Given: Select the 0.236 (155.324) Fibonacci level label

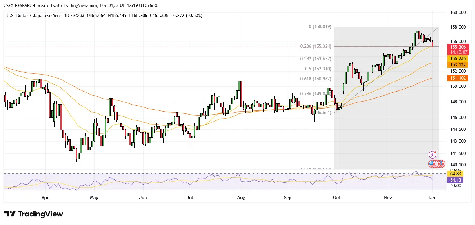Looking at the screenshot, I should 316,46.
